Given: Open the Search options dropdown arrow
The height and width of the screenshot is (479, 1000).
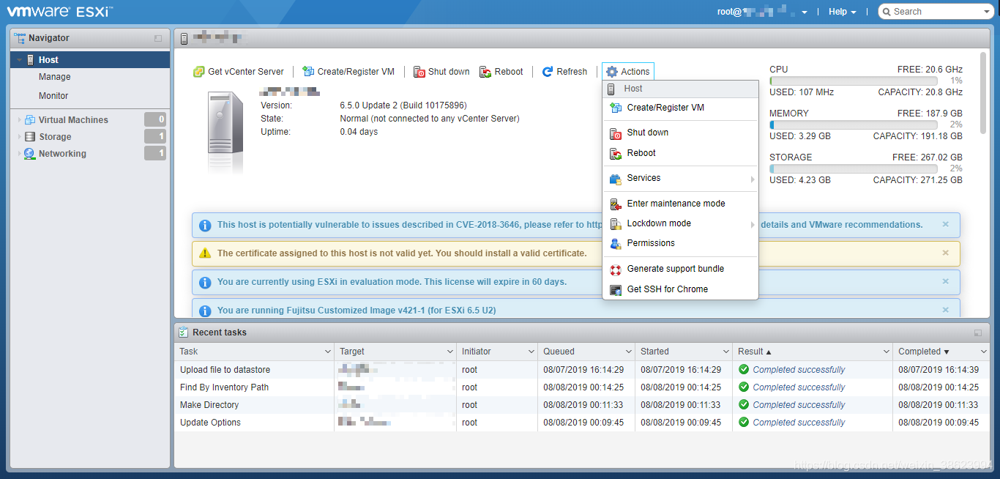Looking at the screenshot, I should click(x=987, y=12).
